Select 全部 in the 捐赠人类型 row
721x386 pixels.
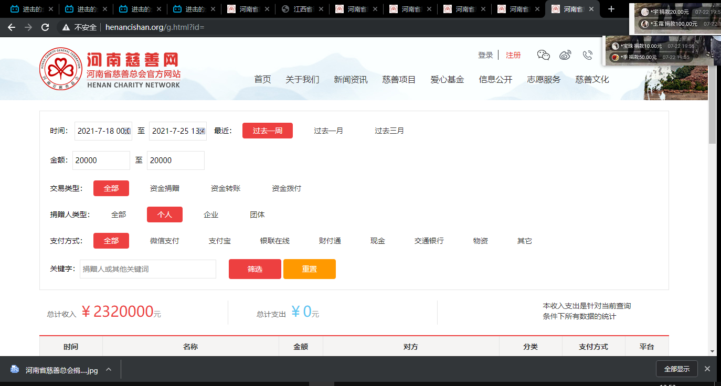pyautogui.click(x=119, y=215)
